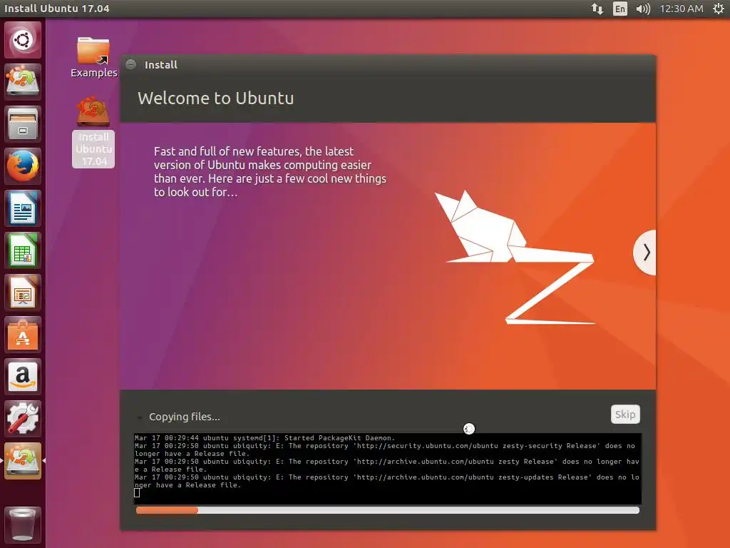Open LibreOffice Calc spreadsheet
This screenshot has height=548, width=730.
point(22,250)
